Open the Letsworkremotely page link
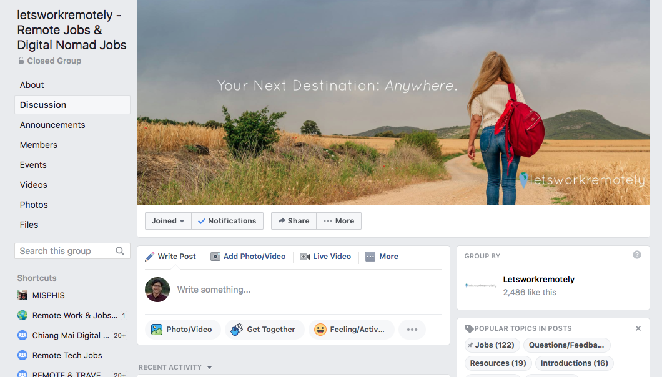Image resolution: width=662 pixels, height=377 pixels. (538, 280)
